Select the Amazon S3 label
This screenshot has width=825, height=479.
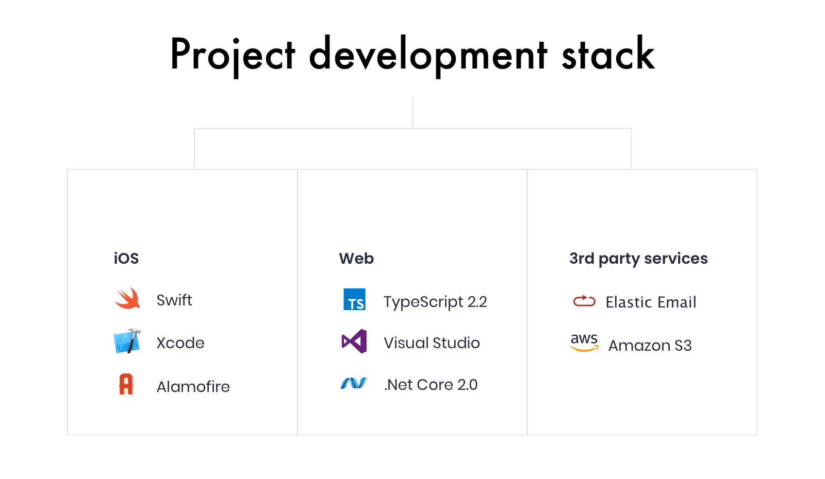(650, 346)
